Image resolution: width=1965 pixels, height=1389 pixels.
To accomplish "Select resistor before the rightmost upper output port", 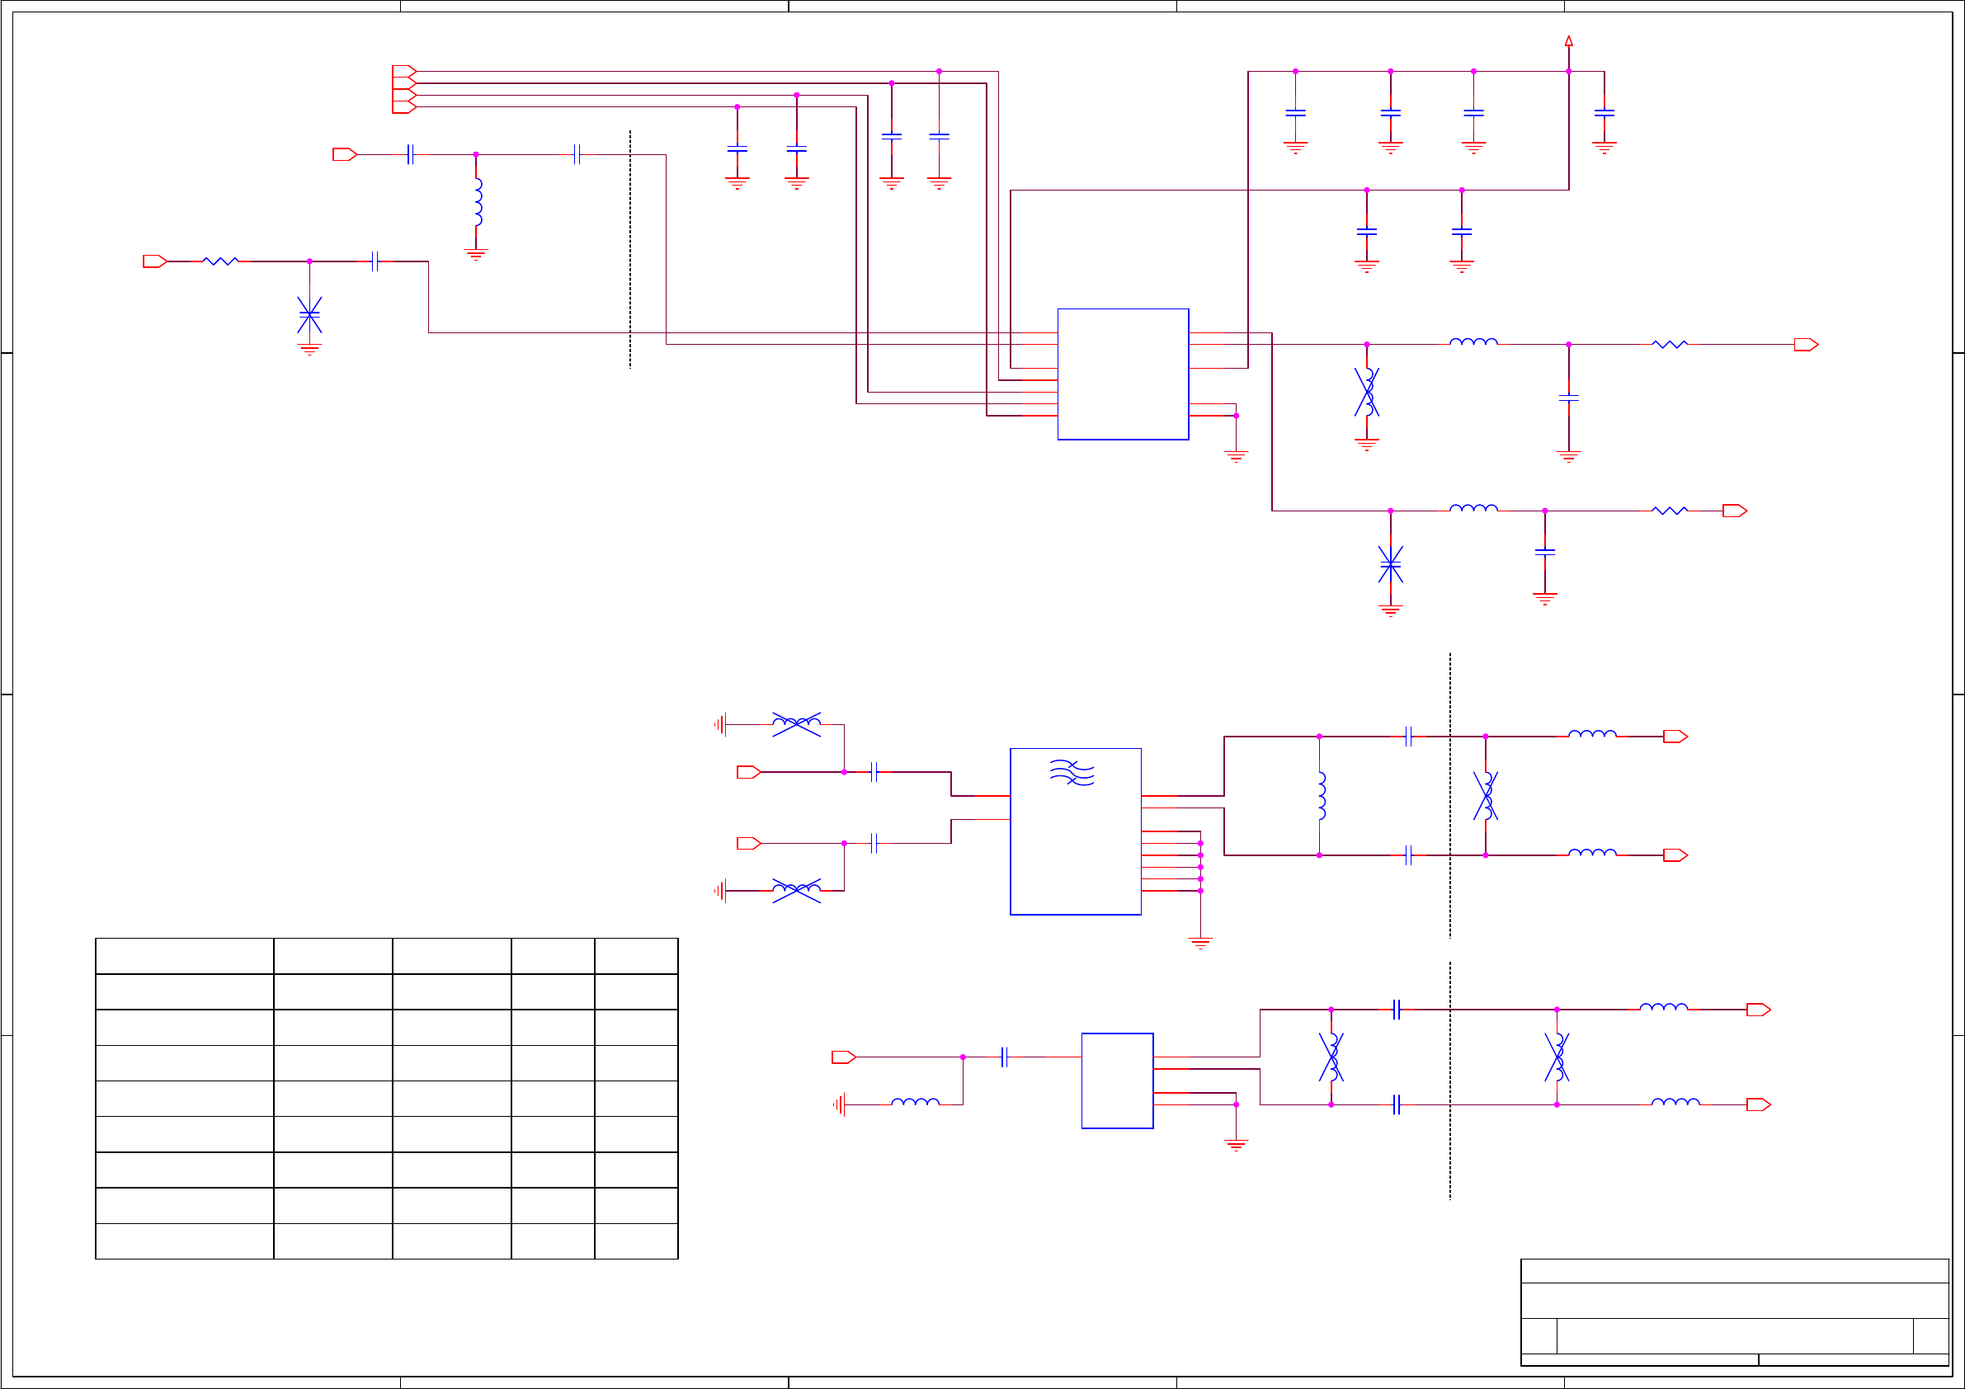I will [1669, 345].
